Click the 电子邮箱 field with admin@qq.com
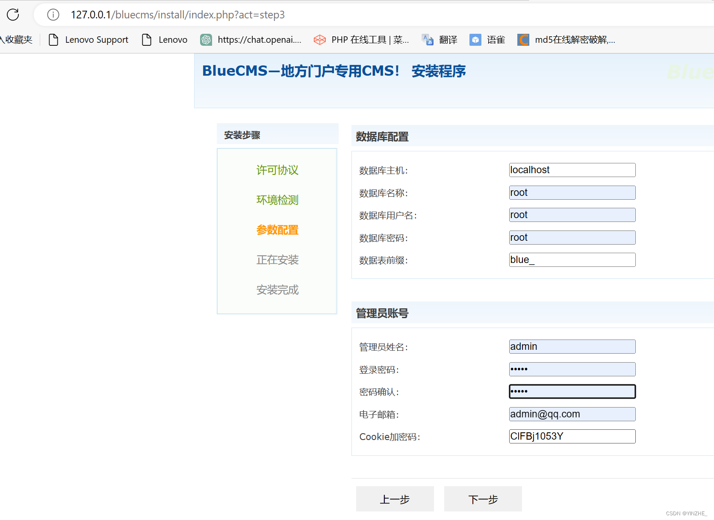Viewport: 714px width, 520px height. [572, 414]
